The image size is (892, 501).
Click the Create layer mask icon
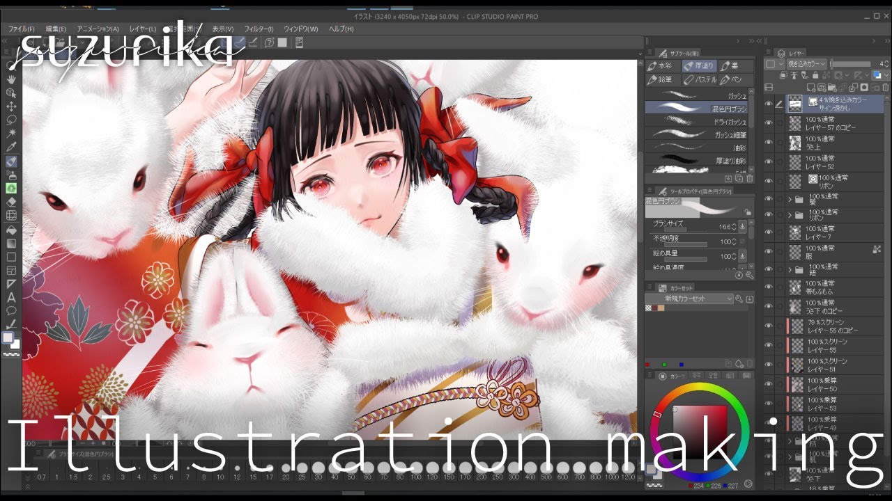click(x=864, y=87)
